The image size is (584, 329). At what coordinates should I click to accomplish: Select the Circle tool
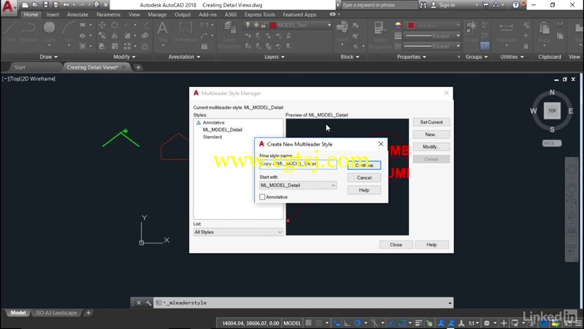(x=49, y=30)
